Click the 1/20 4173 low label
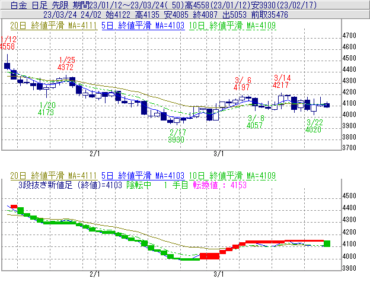This screenshot has height=282, width=370. 47,109
